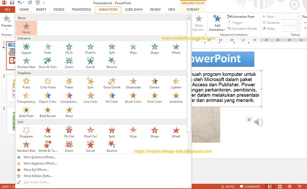Apply the Desaturate emphasis effect
307x189 pixels.
click(133, 83)
